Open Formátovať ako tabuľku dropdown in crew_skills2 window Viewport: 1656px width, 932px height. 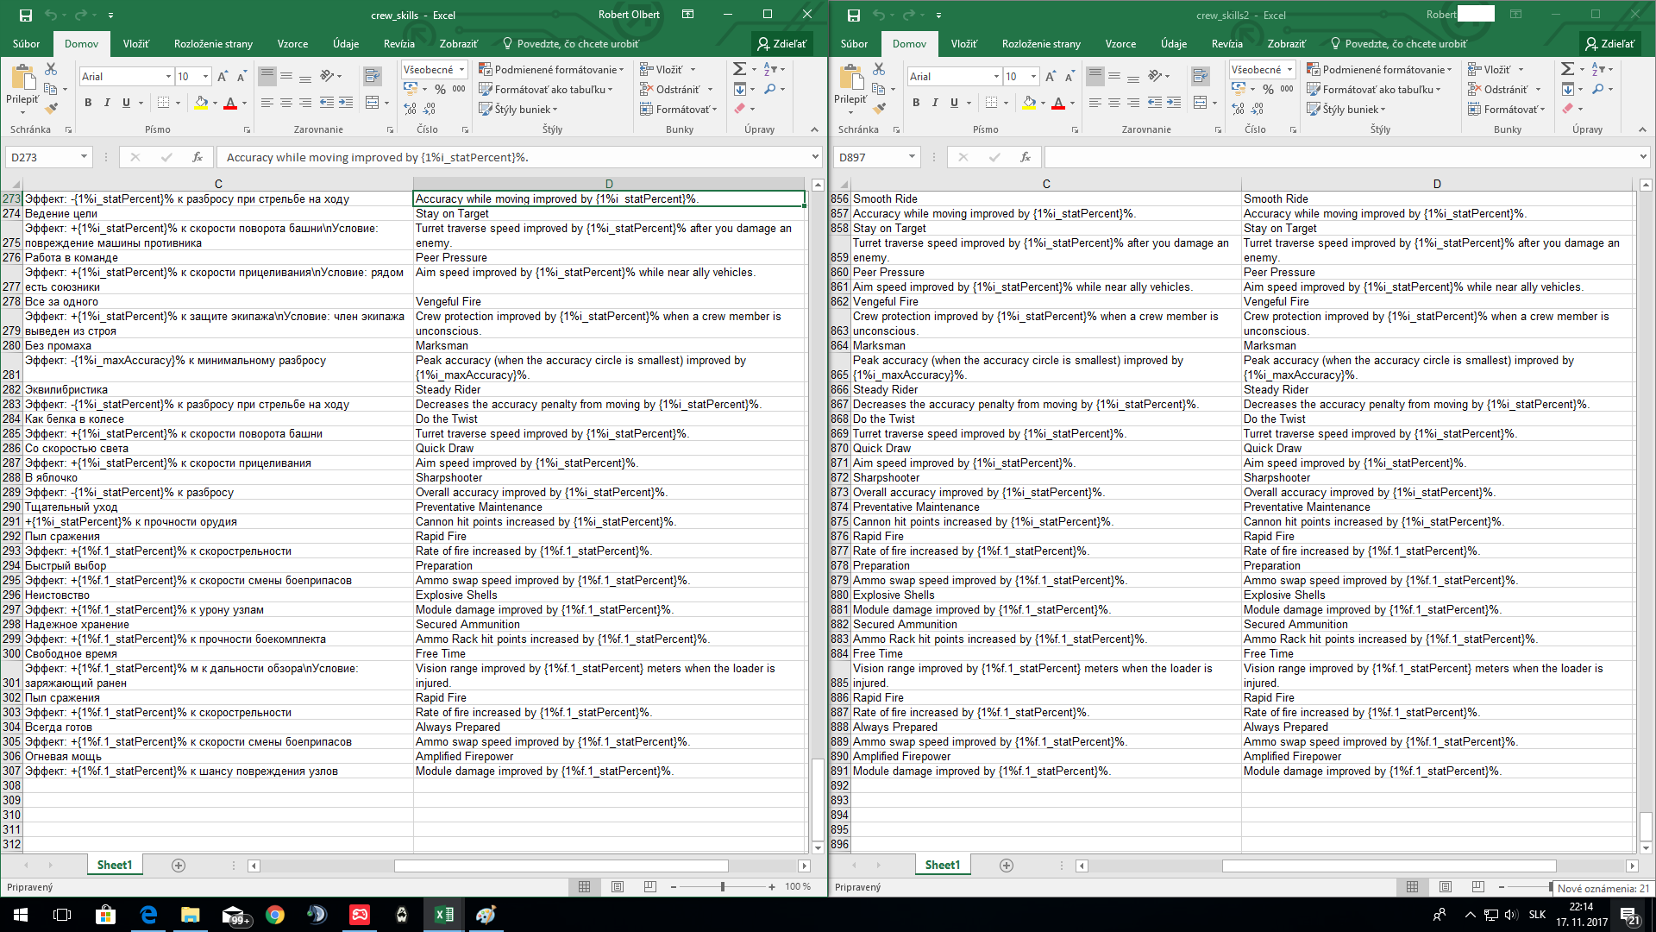pos(1373,89)
